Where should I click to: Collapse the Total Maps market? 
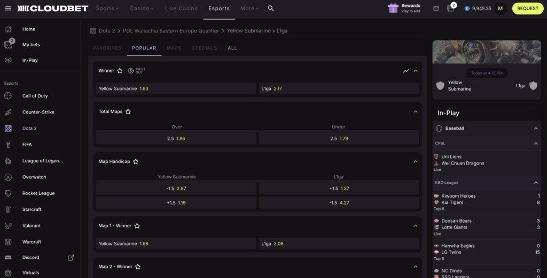[x=415, y=112]
